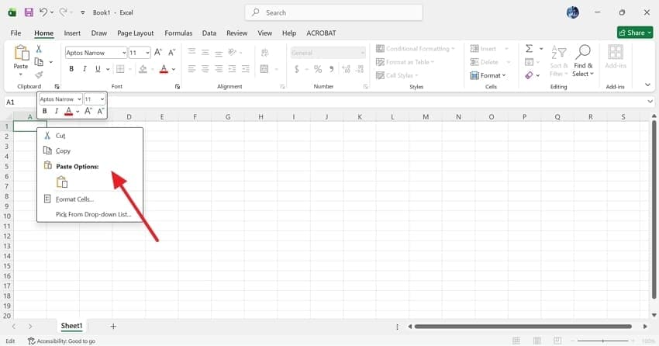Switch to the Formulas tab
Viewport: 659px width, 346px height.
tap(178, 33)
